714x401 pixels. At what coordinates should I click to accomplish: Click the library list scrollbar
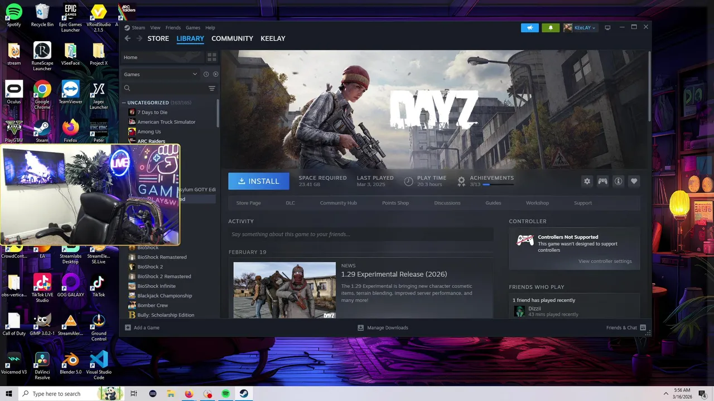(x=218, y=114)
